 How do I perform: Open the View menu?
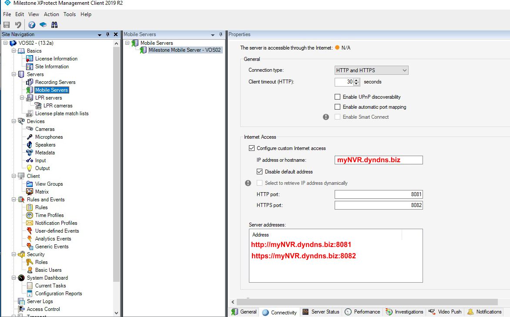pos(34,14)
